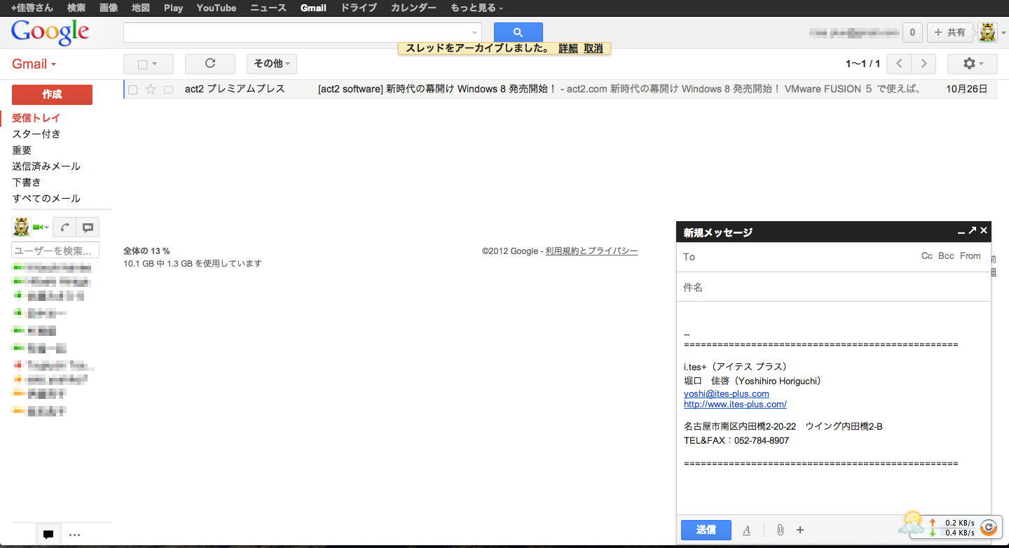
Task: Close the 新規メッセージ compose window
Action: point(984,230)
